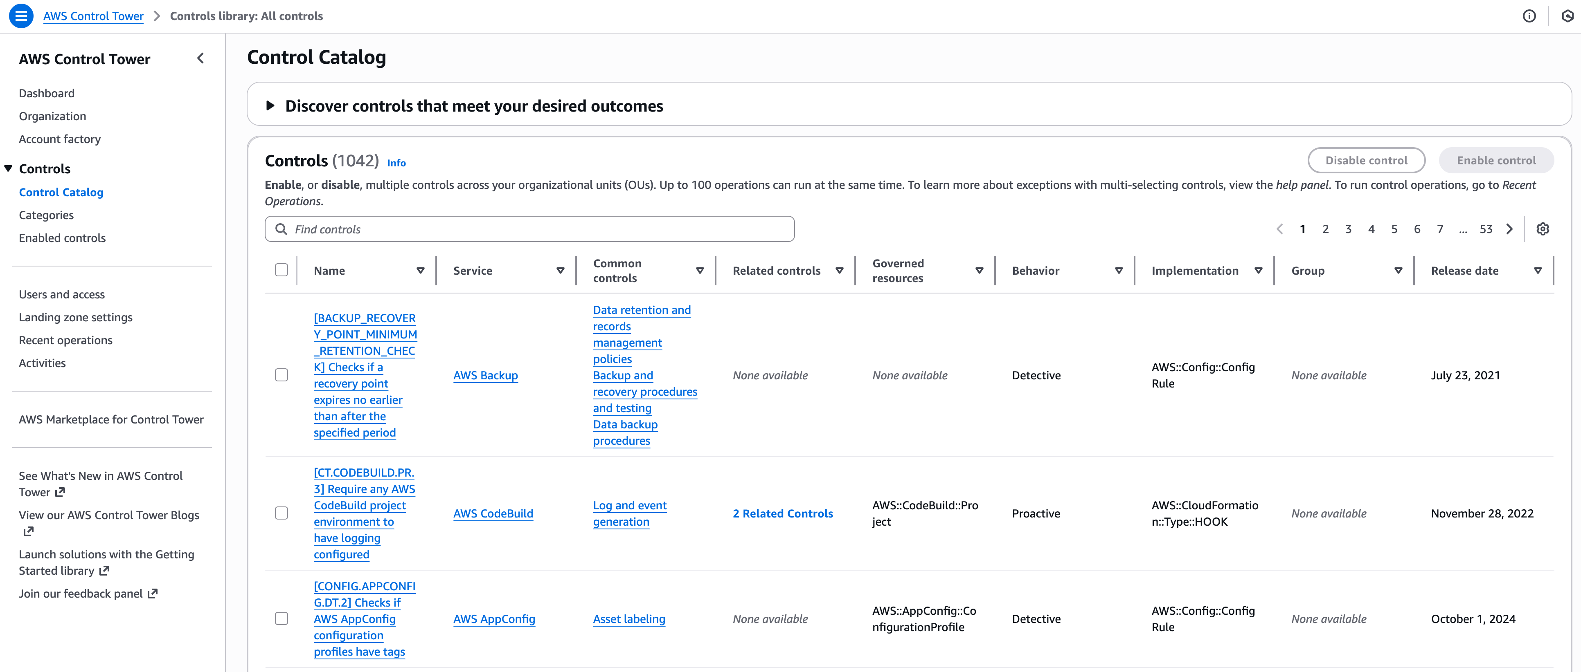Open Account factory
1581x672 pixels.
tap(60, 139)
